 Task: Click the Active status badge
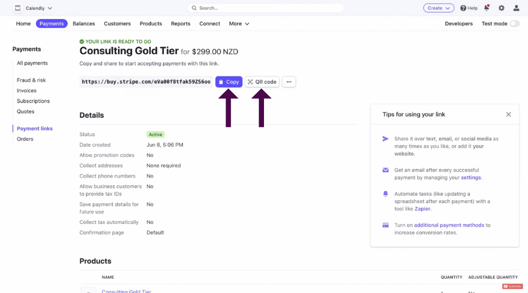(155, 134)
